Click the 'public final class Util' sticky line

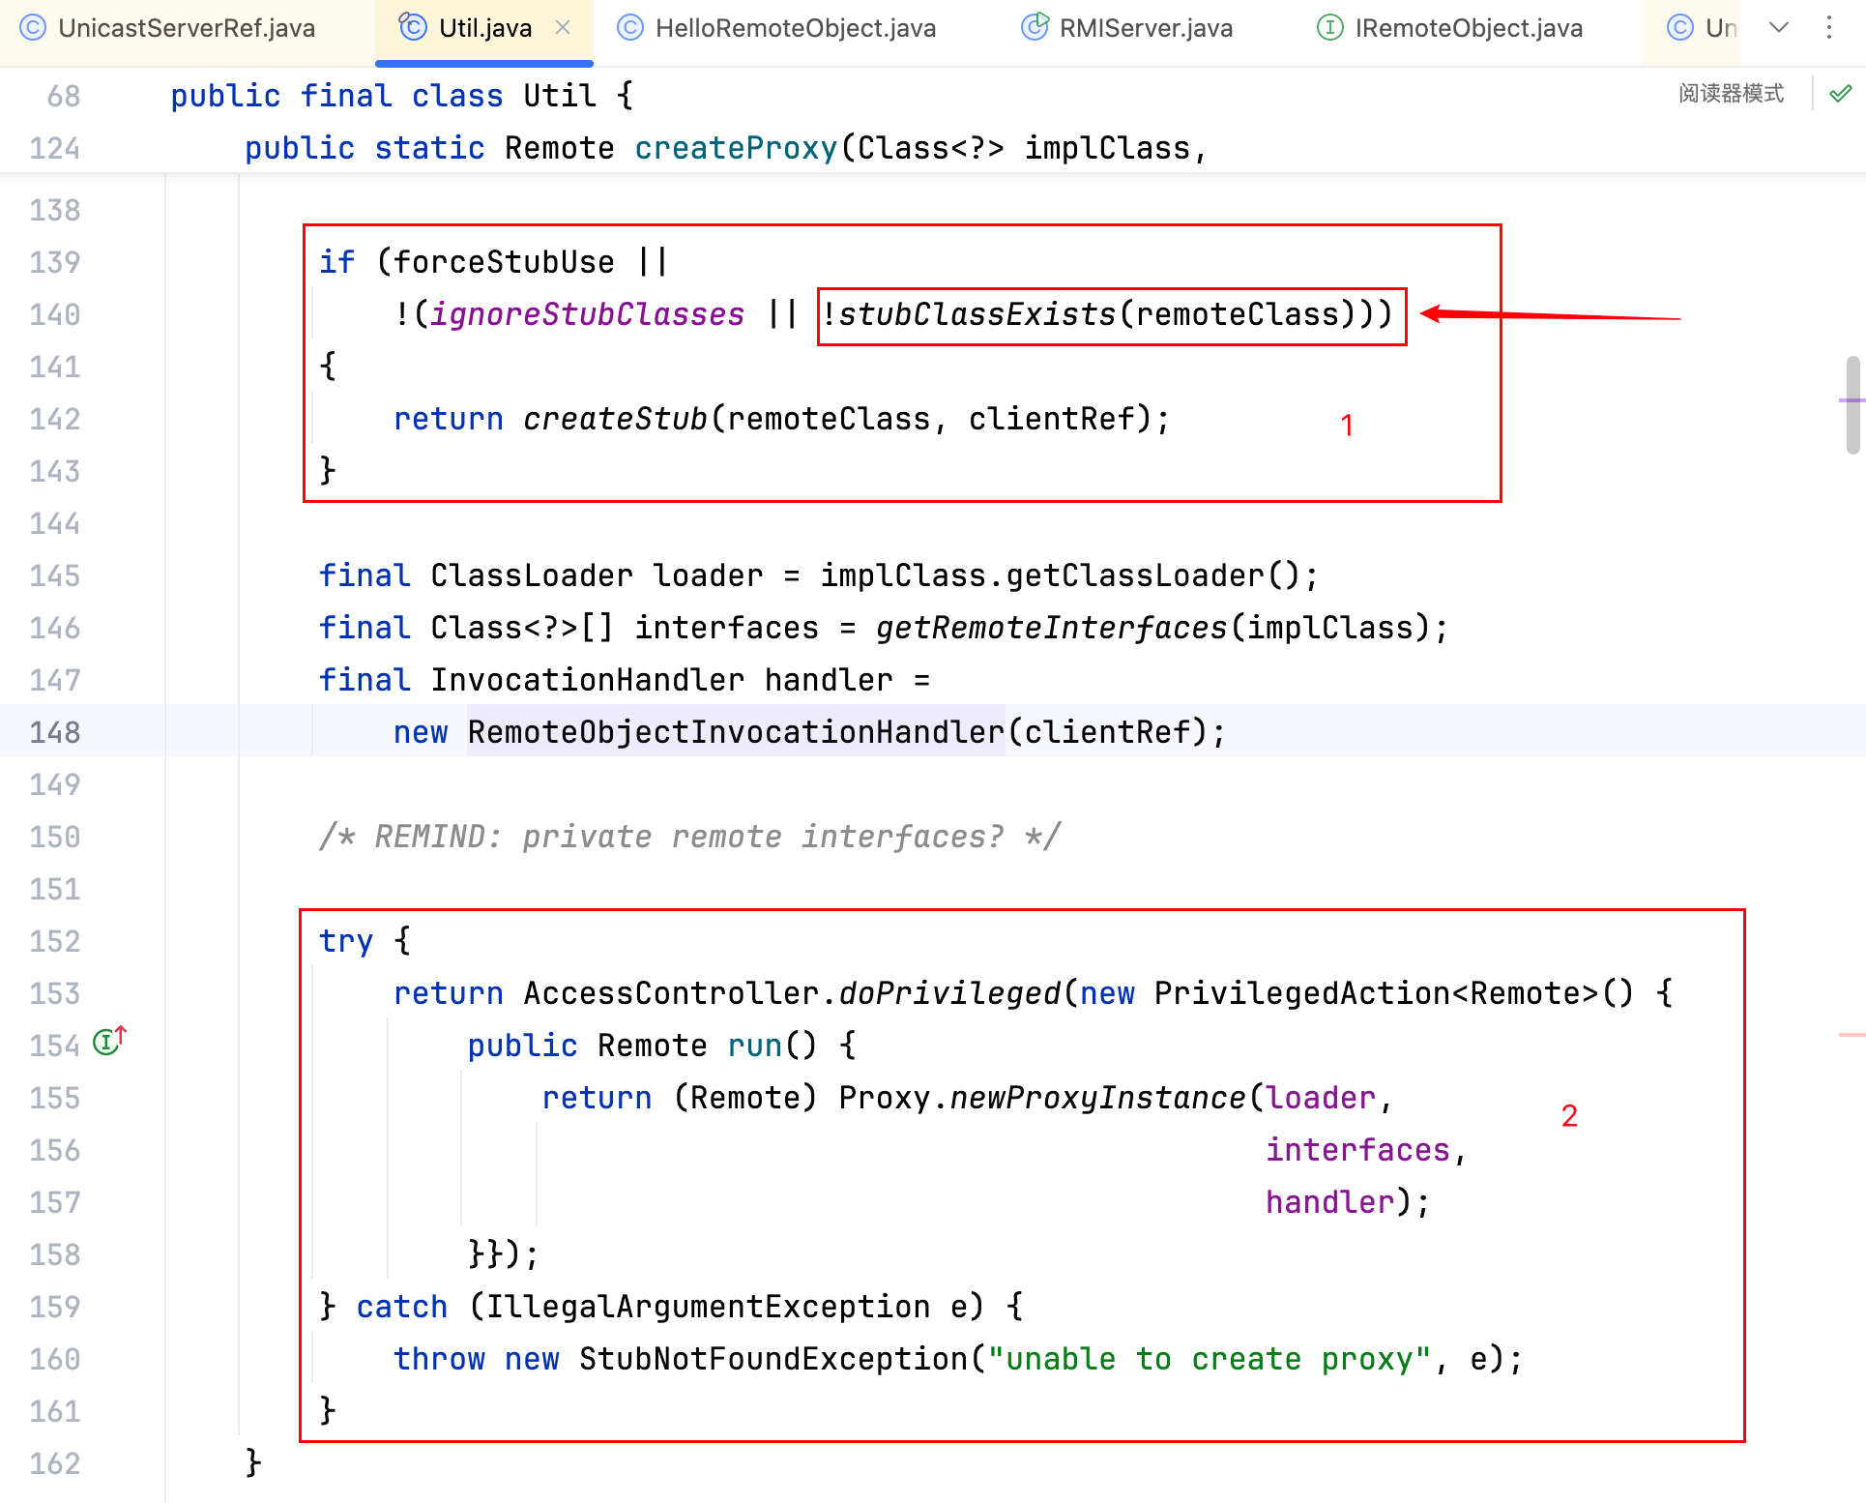[x=401, y=96]
